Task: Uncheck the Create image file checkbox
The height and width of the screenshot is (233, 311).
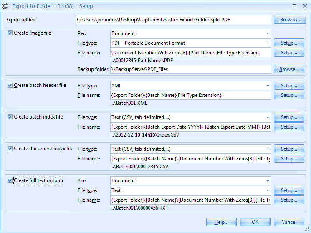Action: 10,33
